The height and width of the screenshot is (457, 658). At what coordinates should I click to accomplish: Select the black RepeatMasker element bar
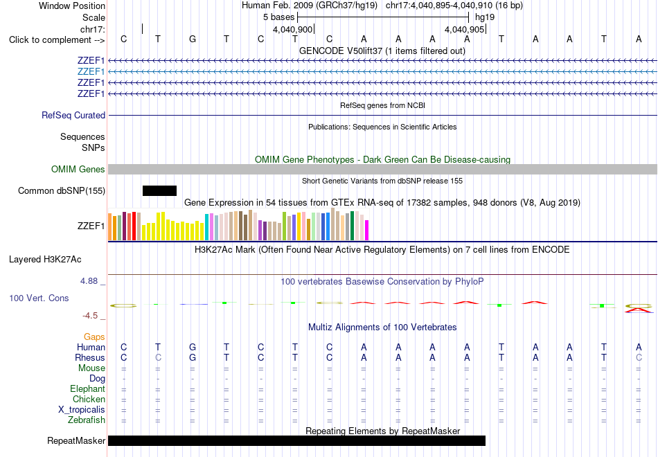coord(296,440)
